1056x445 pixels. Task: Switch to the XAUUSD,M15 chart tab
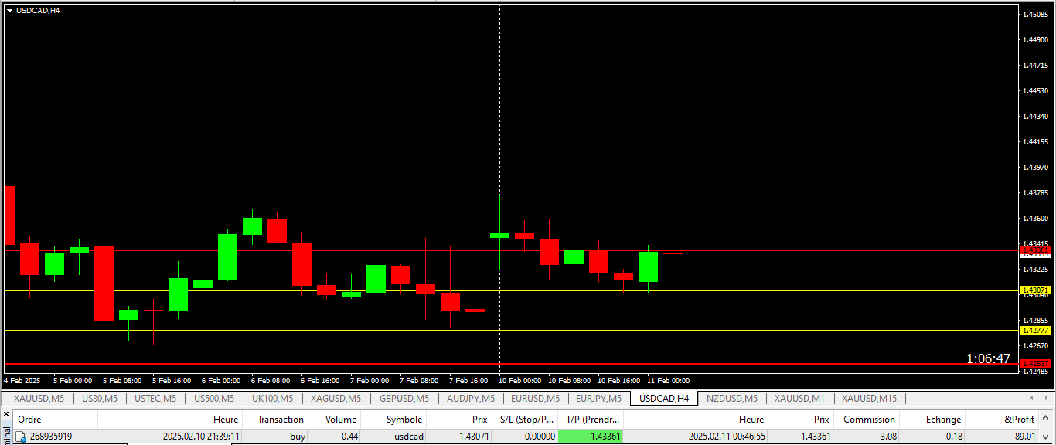(869, 399)
